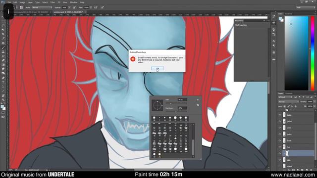Click the Change Screen Mode icon
This screenshot has width=317, height=178.
click(3, 117)
